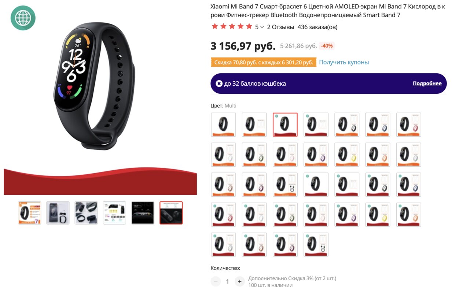Image resolution: width=452 pixels, height=293 pixels.
Task: Click Получить купоны link
Action: click(x=344, y=62)
